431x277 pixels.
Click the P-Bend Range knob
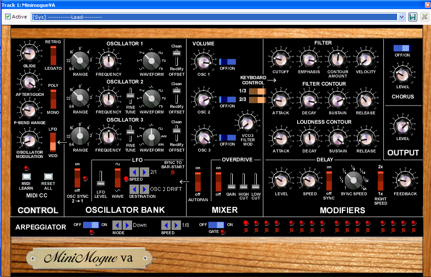point(30,110)
